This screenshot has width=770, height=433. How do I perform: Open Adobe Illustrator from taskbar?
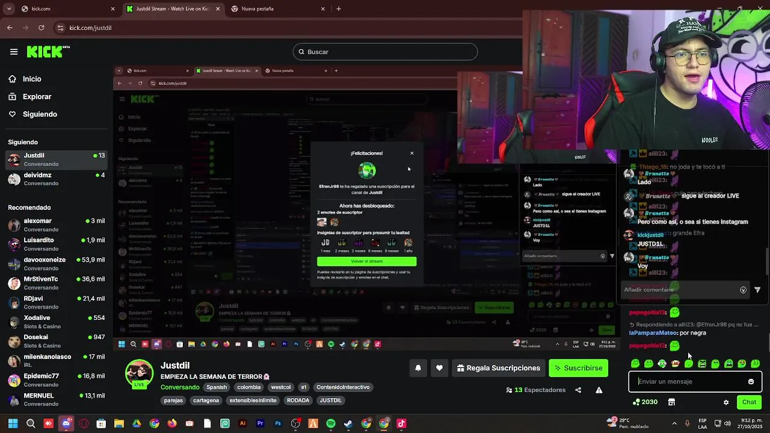[x=242, y=423]
